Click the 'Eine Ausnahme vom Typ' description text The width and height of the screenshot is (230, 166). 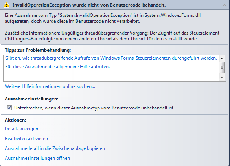[x=103, y=18]
